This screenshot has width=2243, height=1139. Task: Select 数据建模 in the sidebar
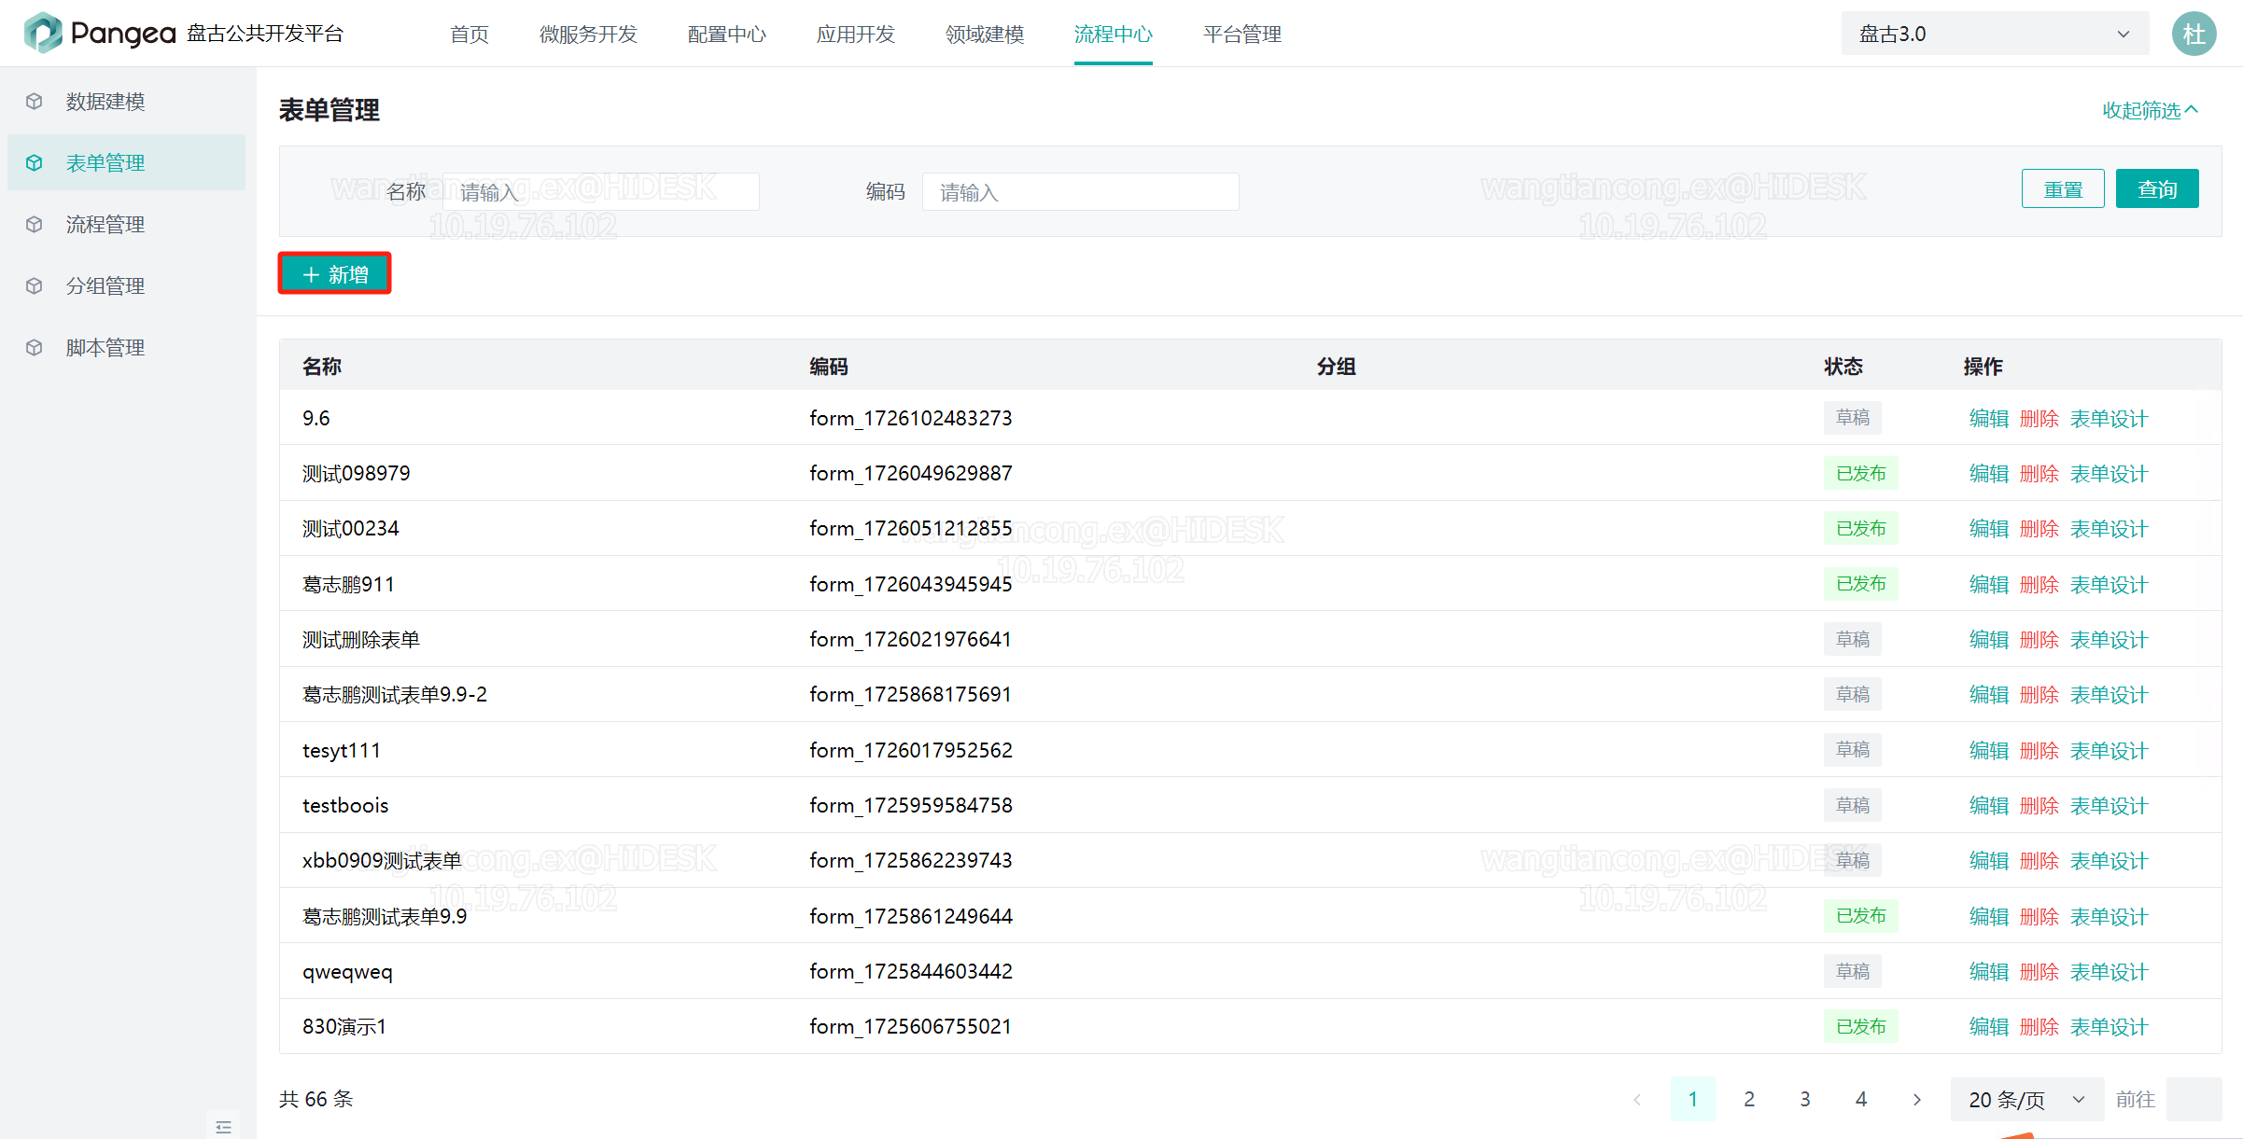pos(126,102)
